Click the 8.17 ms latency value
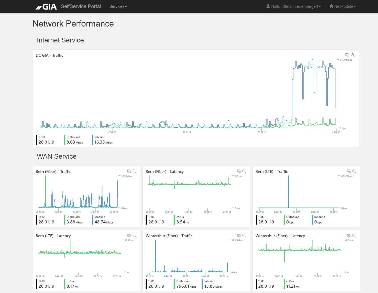This screenshot has height=293, width=378. click(73, 286)
